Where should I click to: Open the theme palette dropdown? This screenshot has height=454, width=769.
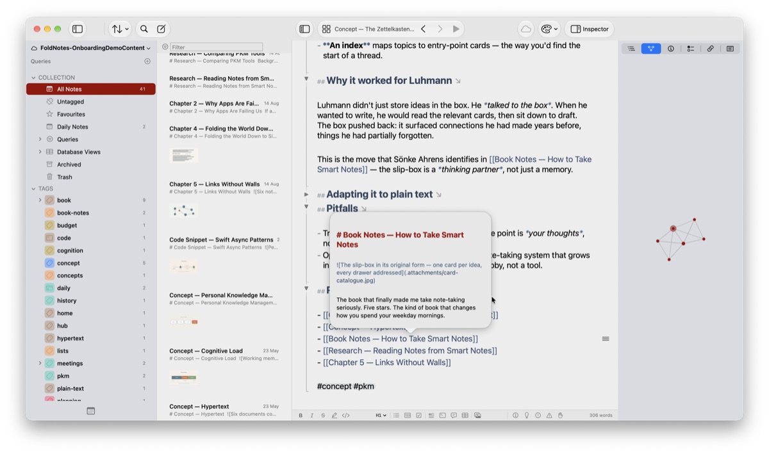point(549,29)
